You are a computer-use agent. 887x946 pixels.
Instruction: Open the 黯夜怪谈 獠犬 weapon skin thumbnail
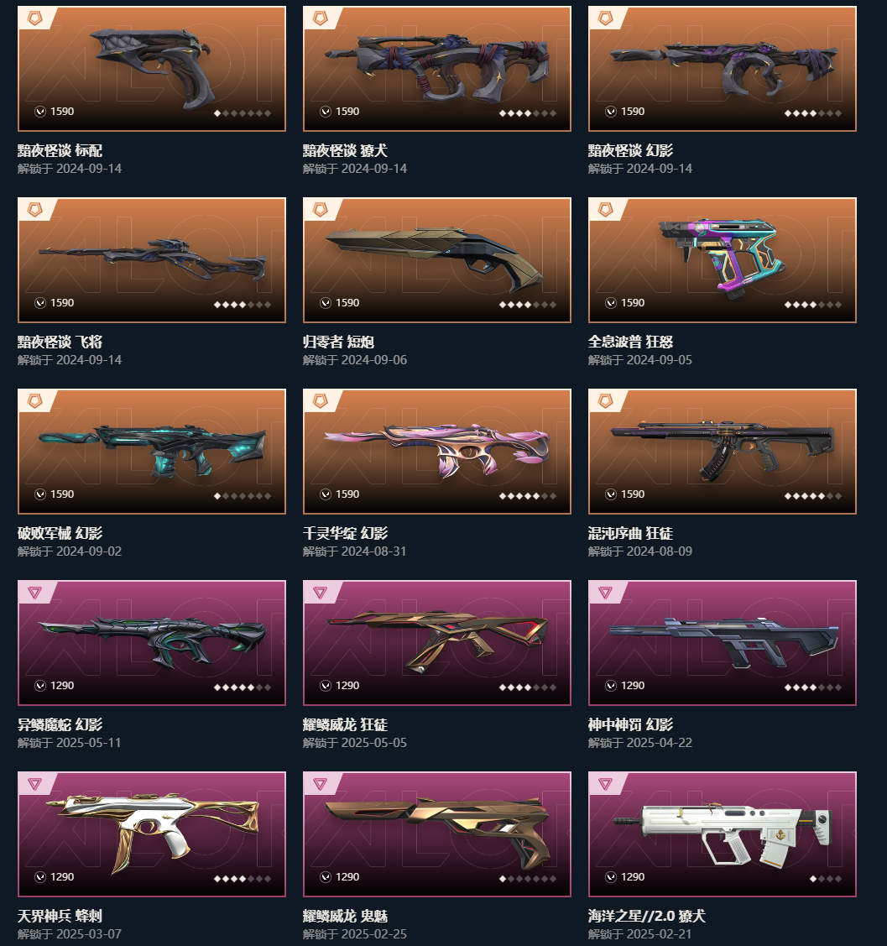coord(437,69)
